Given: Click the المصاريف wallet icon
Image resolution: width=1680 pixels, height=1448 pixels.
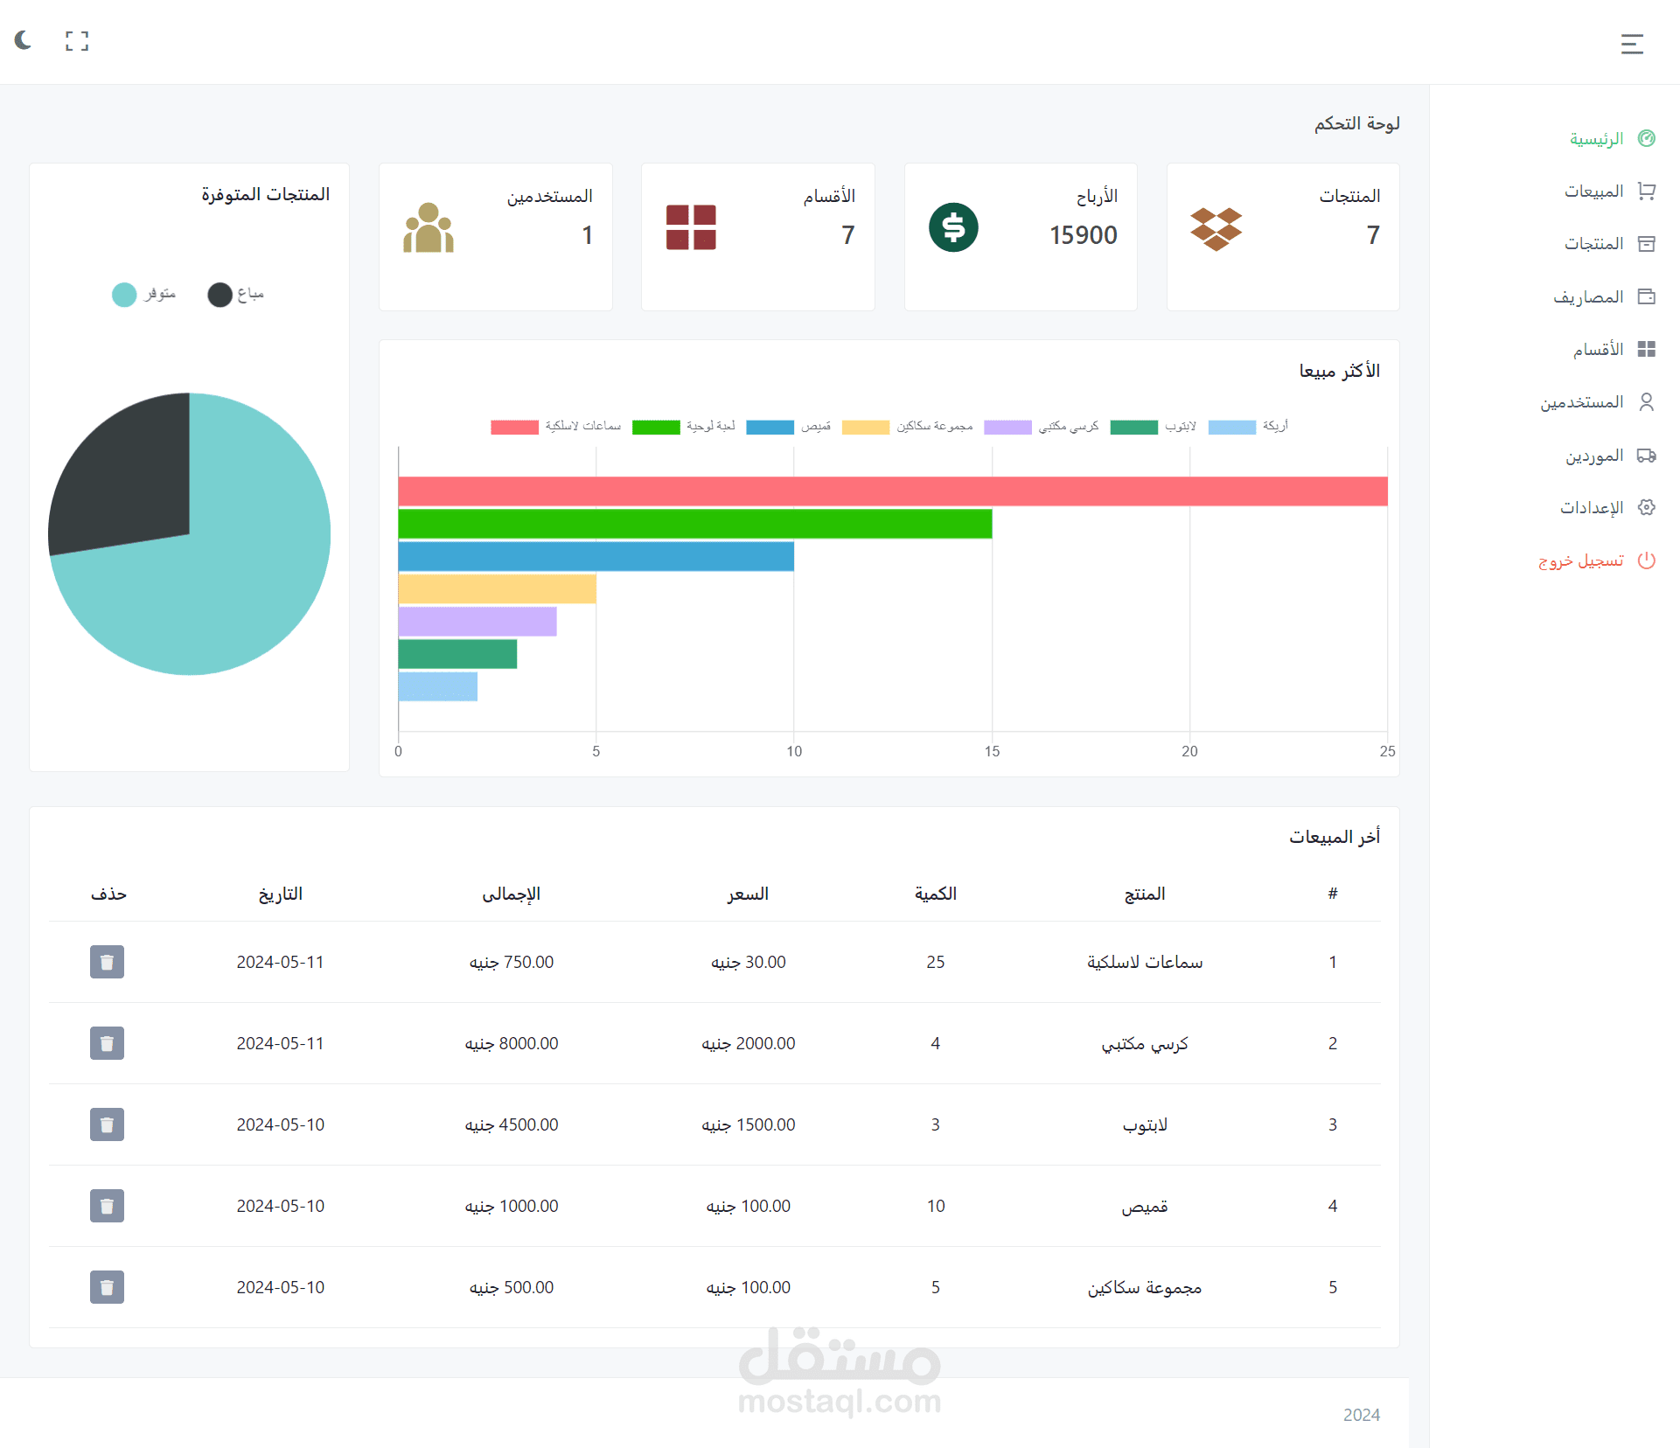Looking at the screenshot, I should 1646,297.
